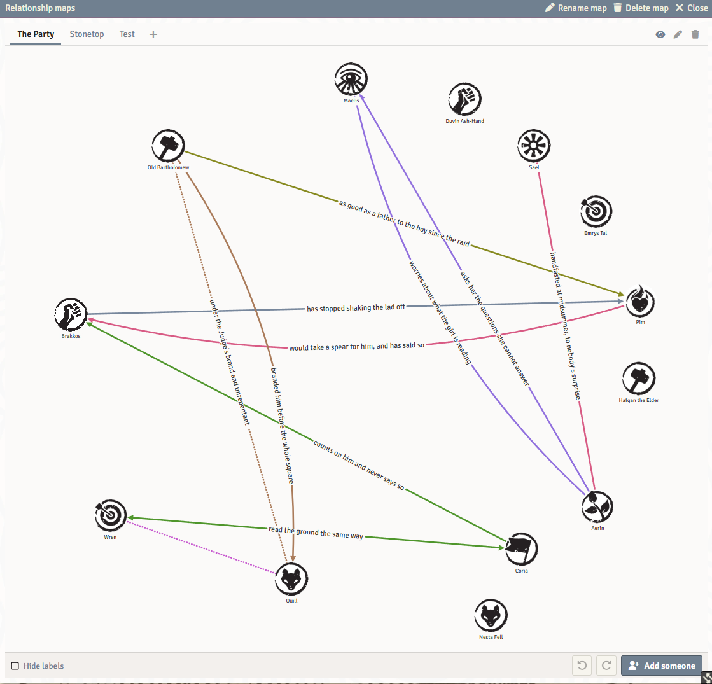The image size is (712, 684).
Task: Switch to the Test tab
Action: (x=127, y=34)
